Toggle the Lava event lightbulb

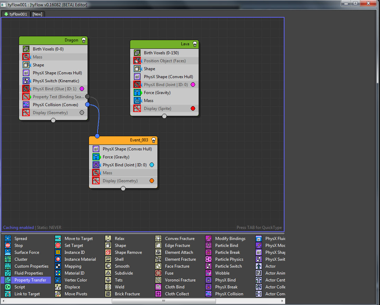[x=194, y=44]
